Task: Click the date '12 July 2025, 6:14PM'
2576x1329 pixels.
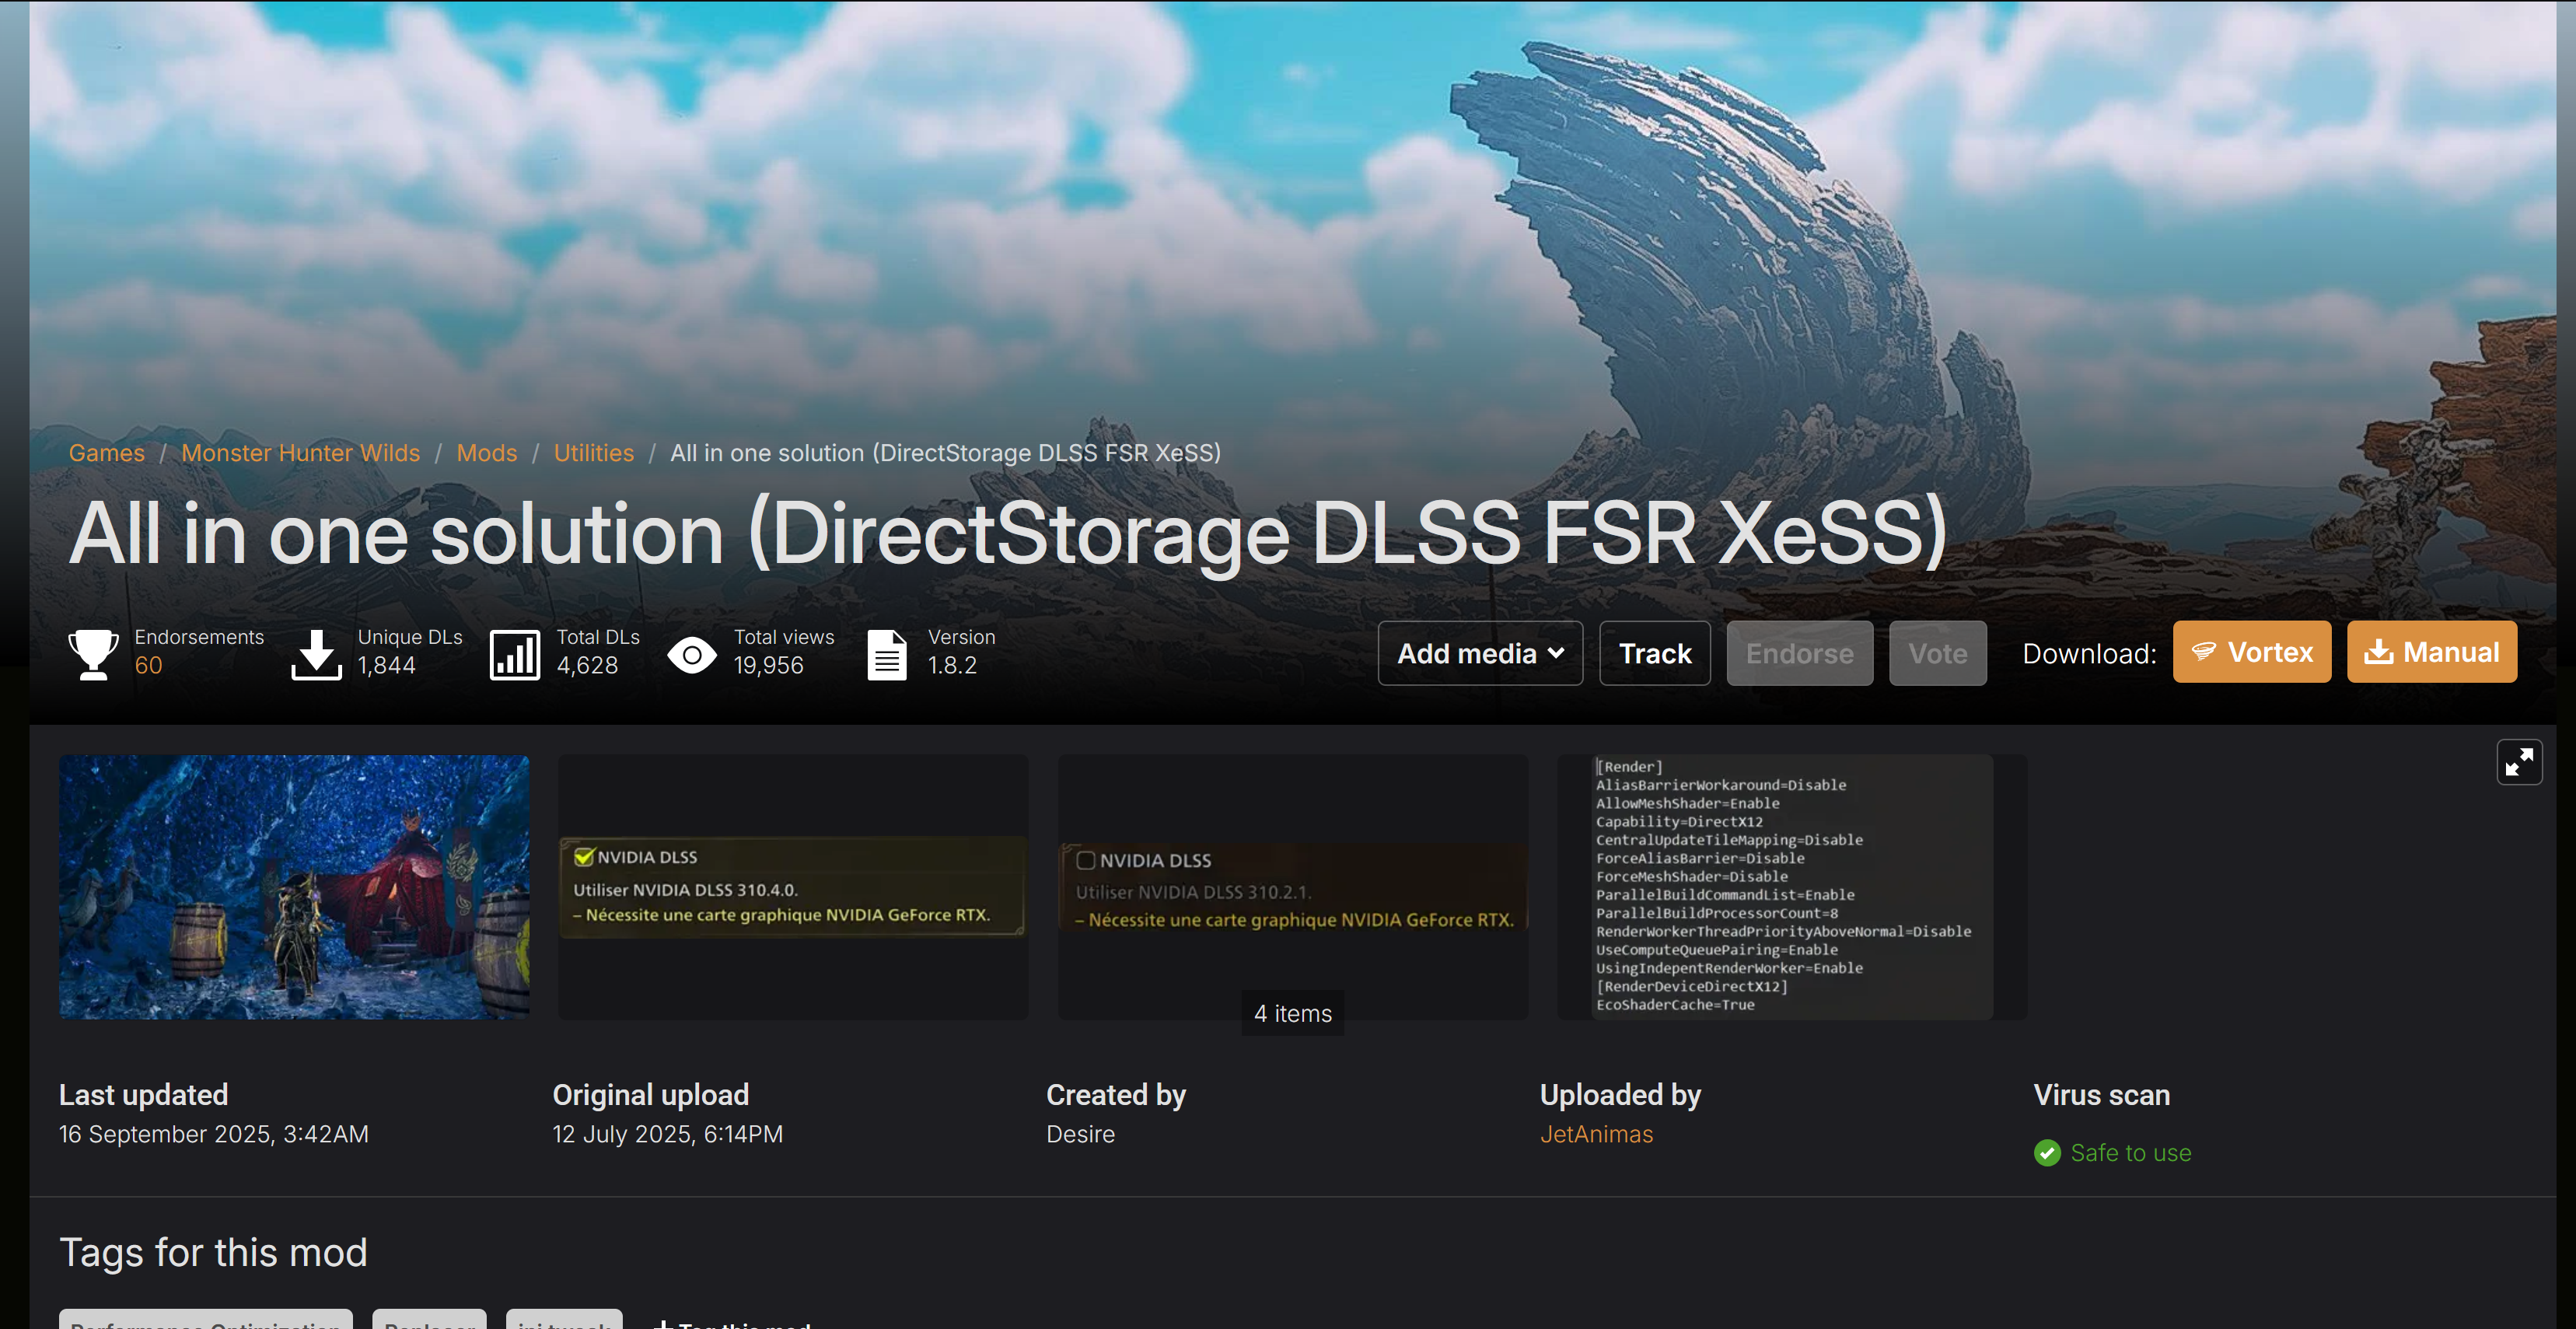Action: (667, 1134)
